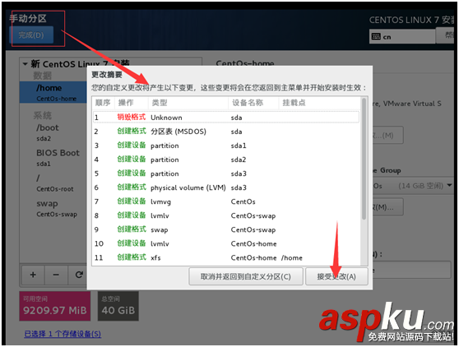Image resolution: width=459 pixels, height=347 pixels.
Task: Select row 2 分区表 (MSDOS)
Action: pyautogui.click(x=226, y=132)
